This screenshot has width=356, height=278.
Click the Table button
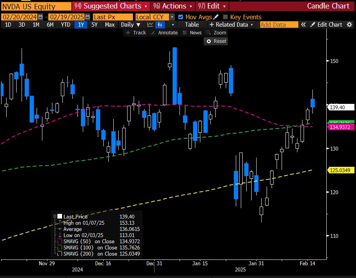pos(192,25)
